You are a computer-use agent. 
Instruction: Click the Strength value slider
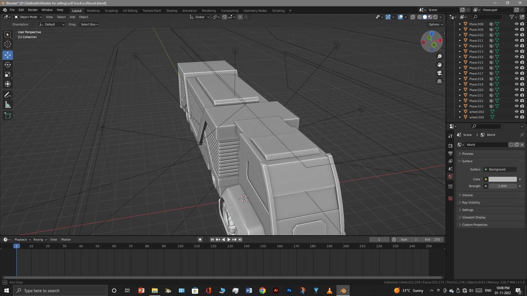[502, 186]
